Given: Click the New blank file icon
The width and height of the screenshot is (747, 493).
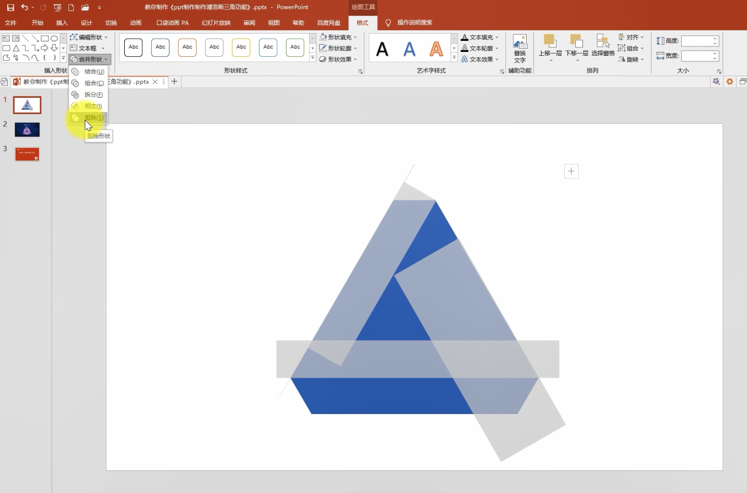Looking at the screenshot, I should (71, 7).
